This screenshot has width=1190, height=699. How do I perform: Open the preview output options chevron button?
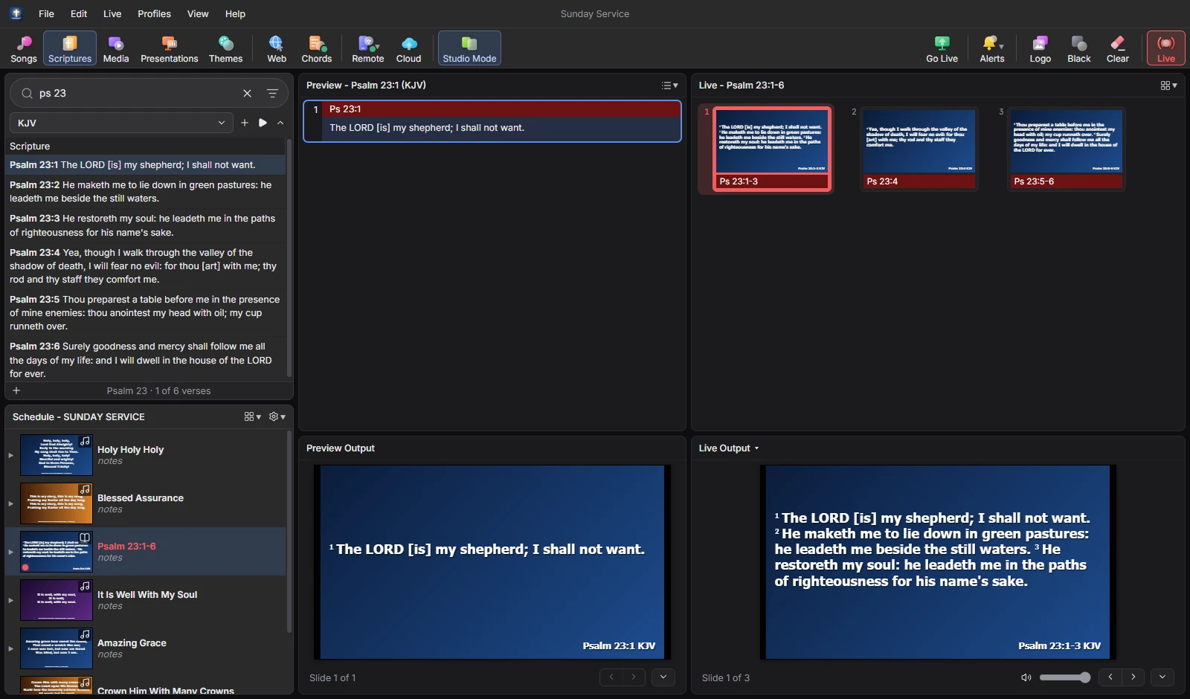(663, 677)
